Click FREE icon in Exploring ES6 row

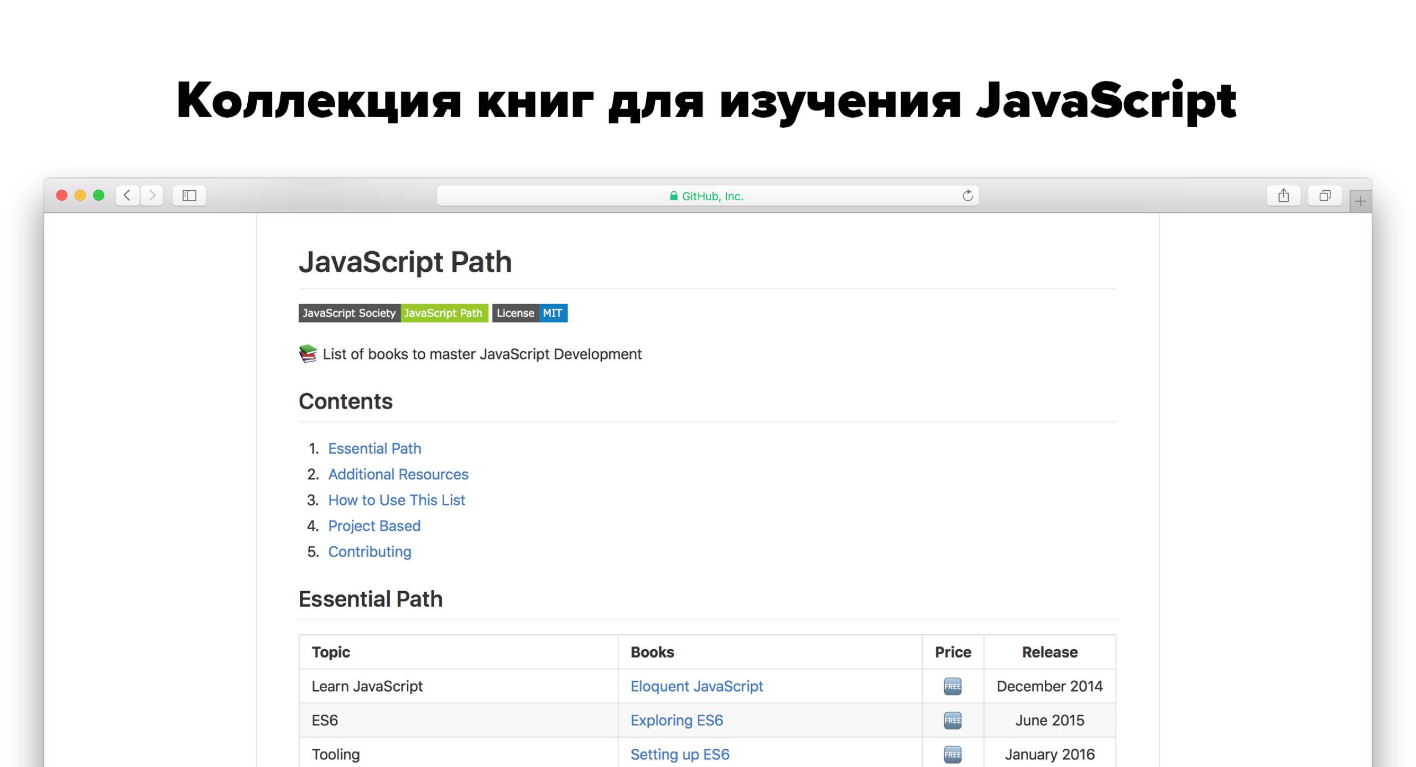[x=952, y=721]
